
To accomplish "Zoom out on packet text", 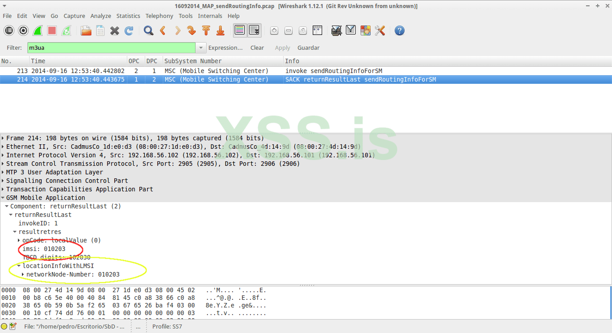I will [x=289, y=30].
